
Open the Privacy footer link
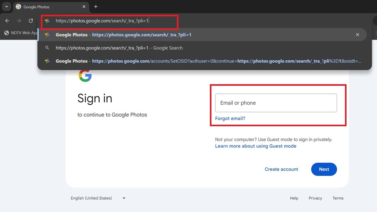coord(315,198)
